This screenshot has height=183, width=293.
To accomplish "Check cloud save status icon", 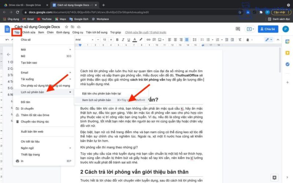I will click(79, 27).
